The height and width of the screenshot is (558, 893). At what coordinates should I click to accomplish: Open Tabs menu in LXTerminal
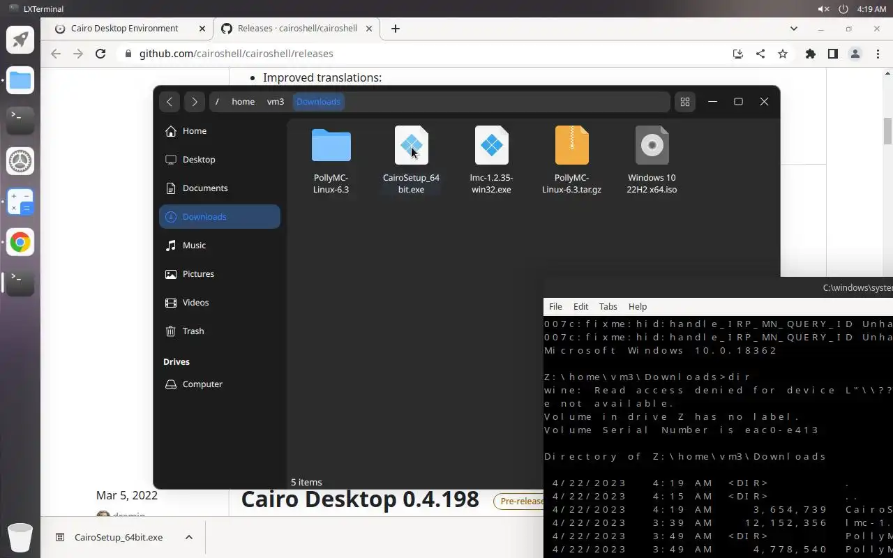(x=608, y=306)
